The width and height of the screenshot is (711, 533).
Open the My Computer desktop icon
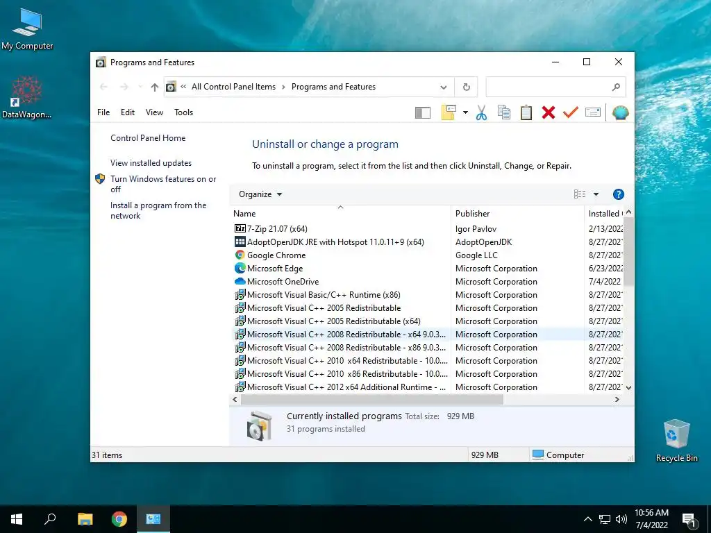point(27,29)
